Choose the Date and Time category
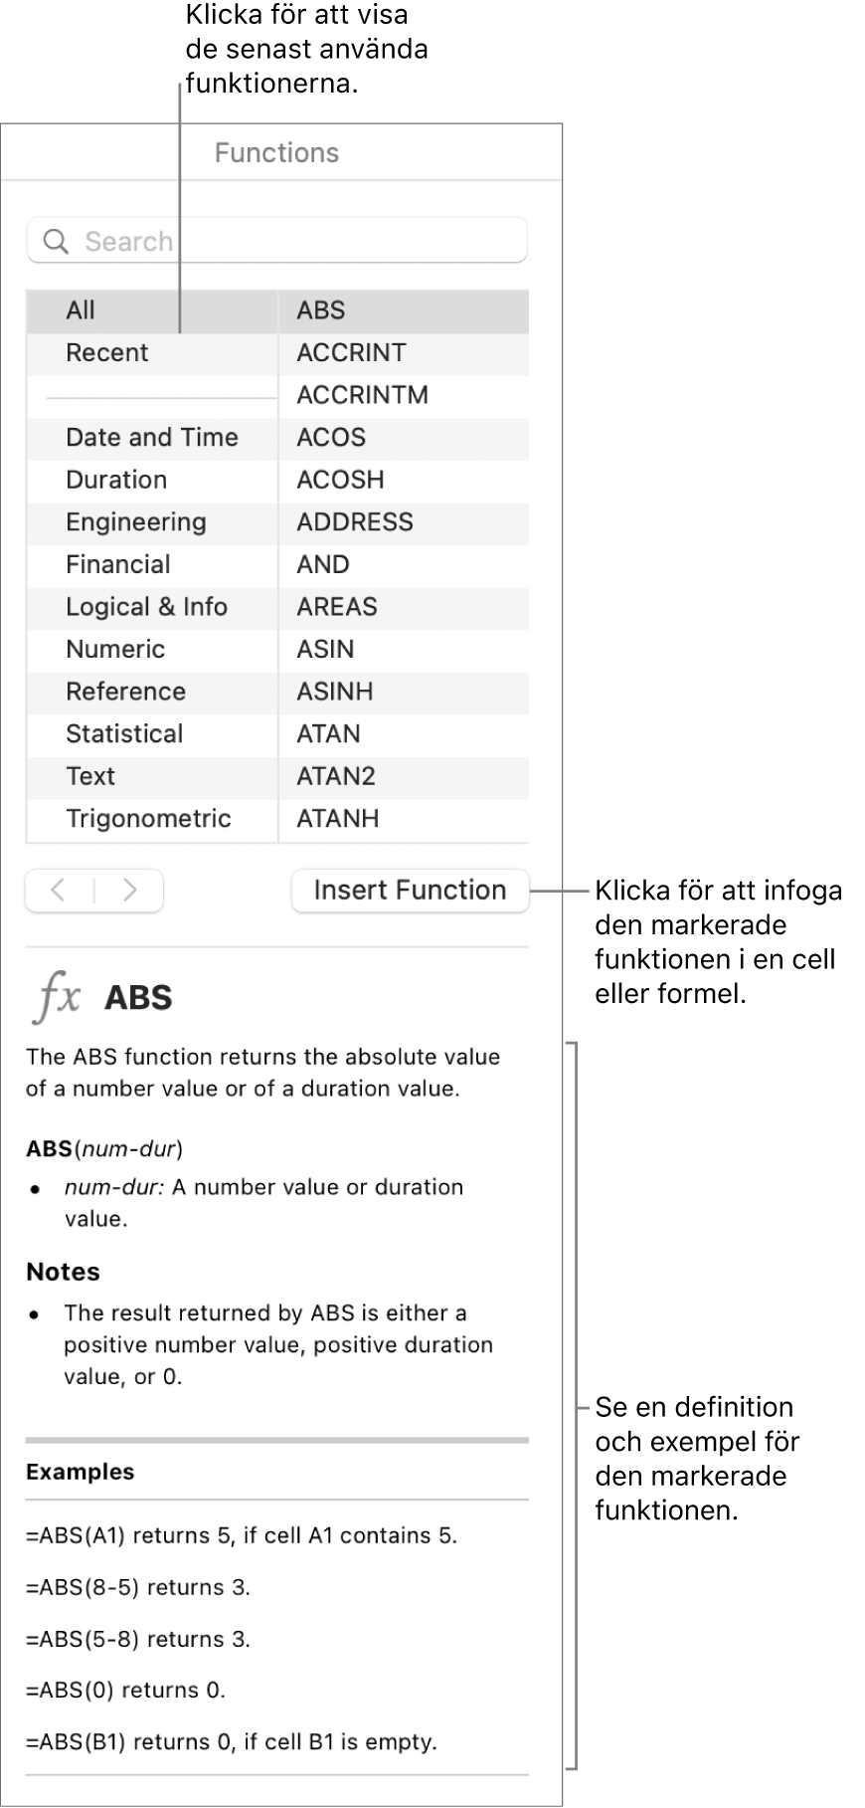This screenshot has height=1808, width=865. click(151, 438)
